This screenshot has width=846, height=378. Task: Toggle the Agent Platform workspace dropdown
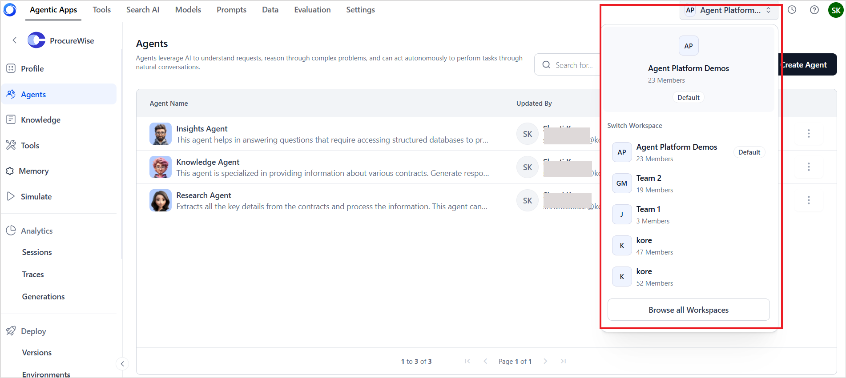[729, 10]
